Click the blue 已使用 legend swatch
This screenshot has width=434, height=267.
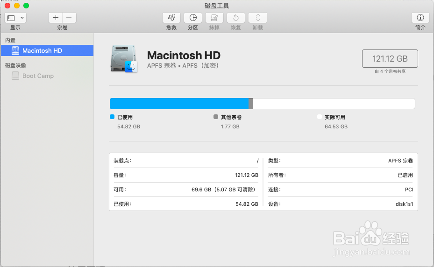click(x=112, y=117)
